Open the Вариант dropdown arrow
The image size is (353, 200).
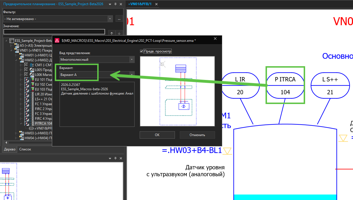[132, 74]
